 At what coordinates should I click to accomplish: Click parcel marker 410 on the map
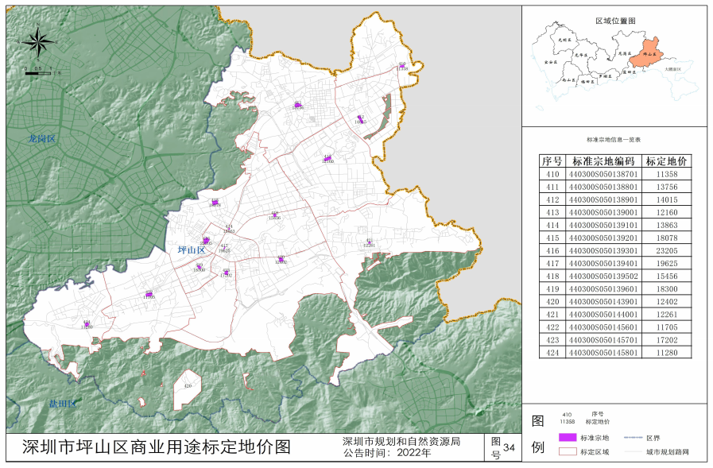[403, 66]
